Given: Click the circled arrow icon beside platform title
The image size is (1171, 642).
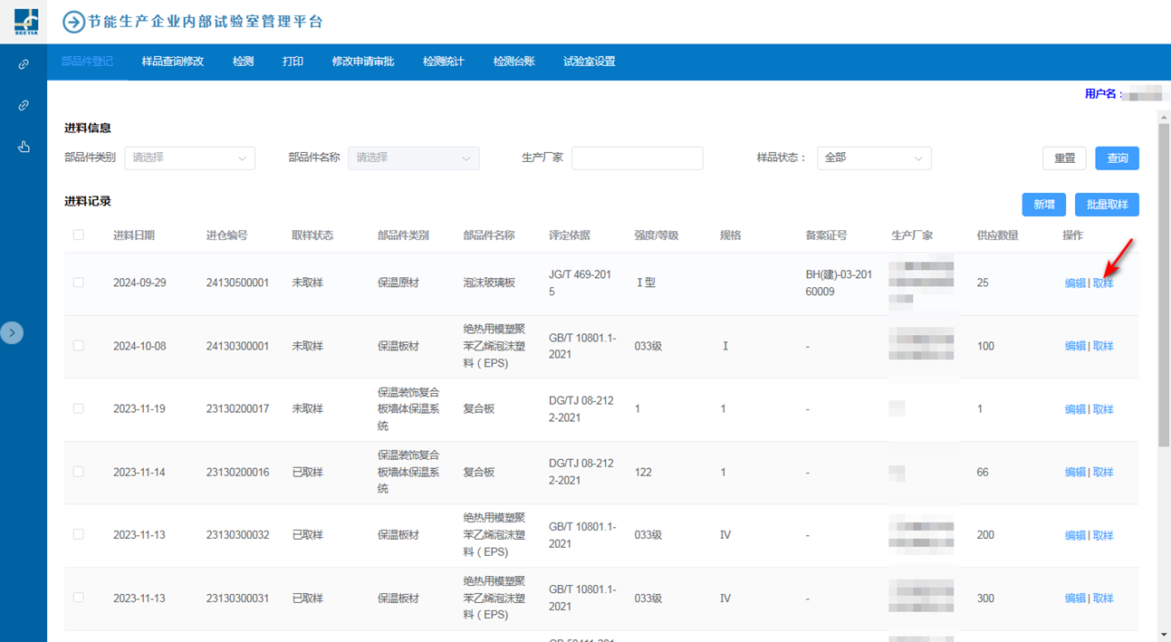Looking at the screenshot, I should click(73, 22).
